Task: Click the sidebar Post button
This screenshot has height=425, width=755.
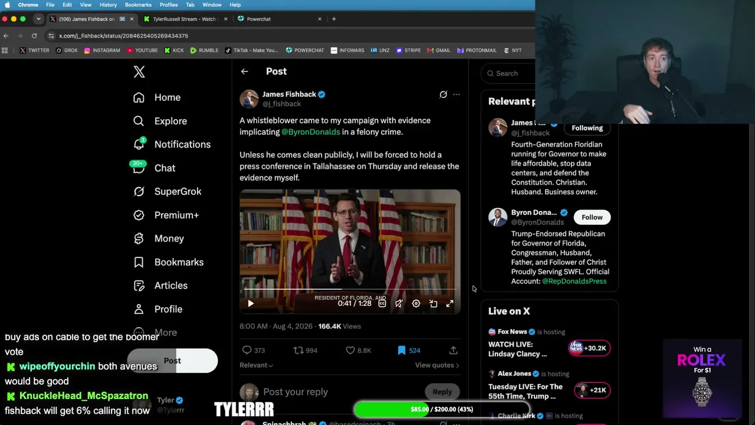Action: click(172, 361)
